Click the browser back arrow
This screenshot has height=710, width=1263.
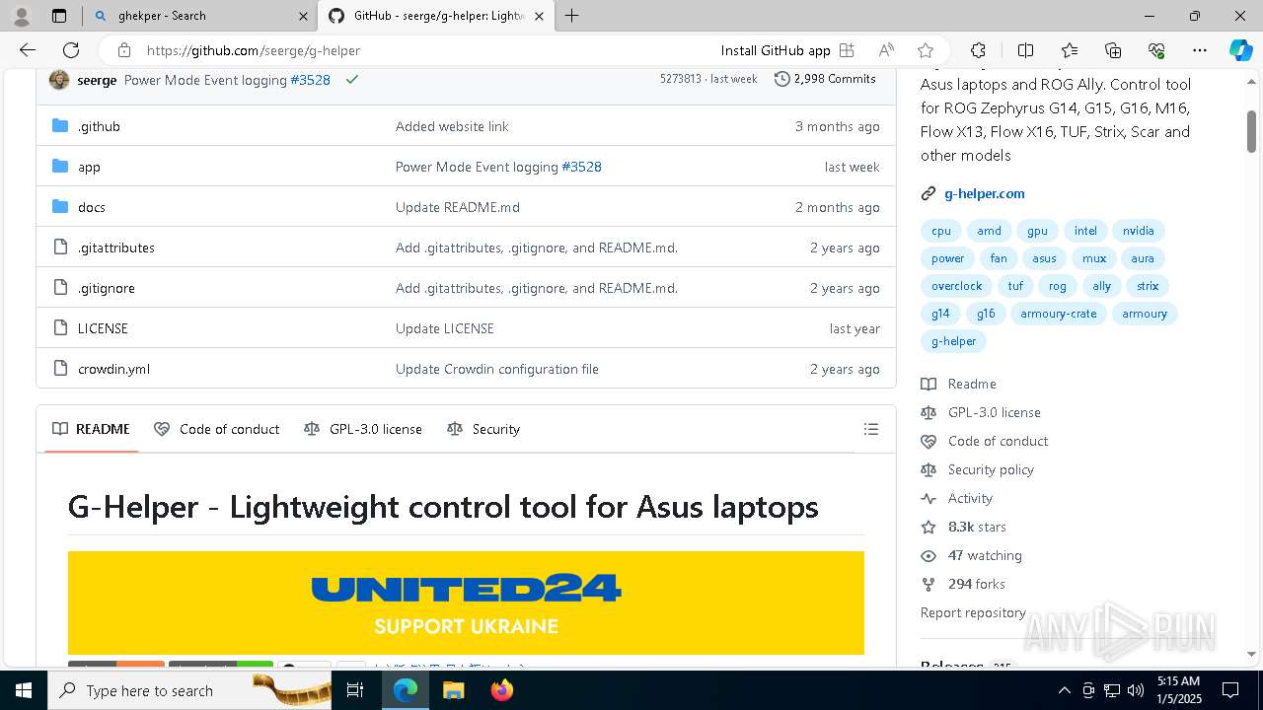(28, 50)
